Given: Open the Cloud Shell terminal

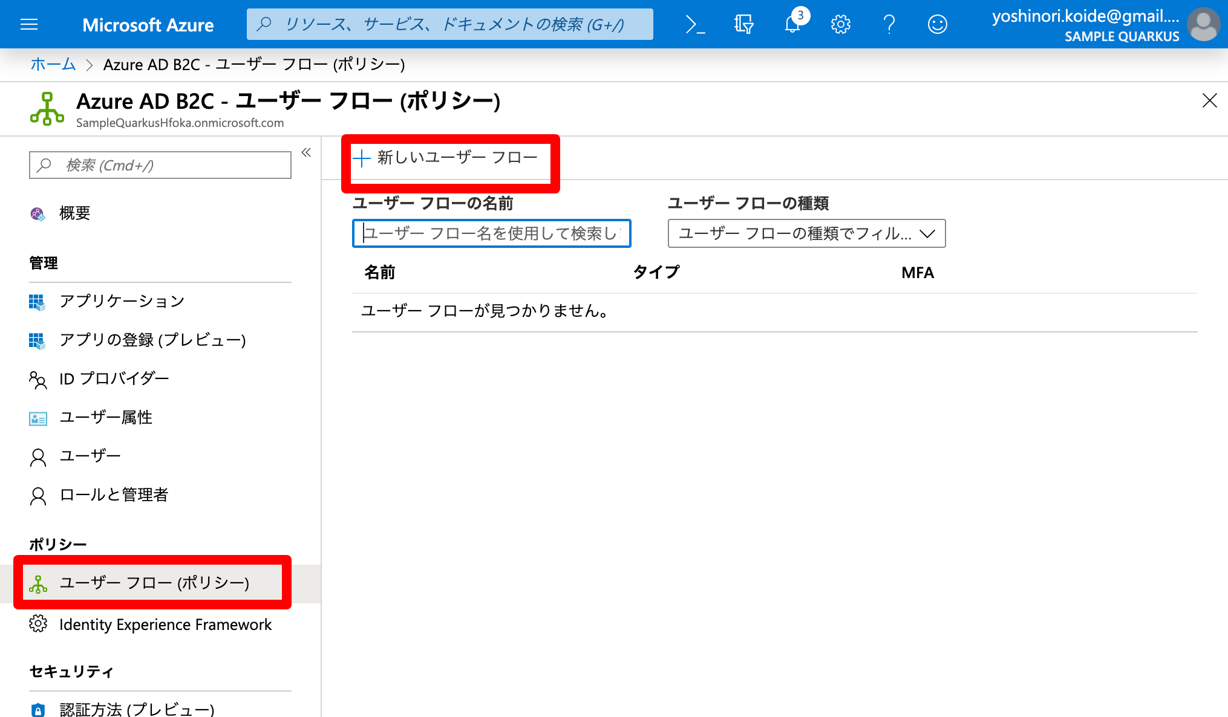Looking at the screenshot, I should click(694, 24).
